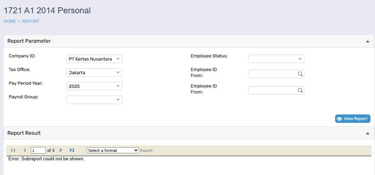Collapse the Report Parameter panel

[x=367, y=41]
